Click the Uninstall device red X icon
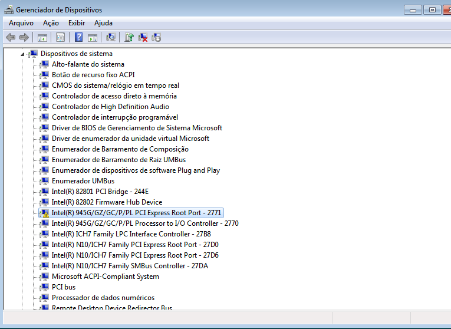451x329 pixels. tap(143, 37)
